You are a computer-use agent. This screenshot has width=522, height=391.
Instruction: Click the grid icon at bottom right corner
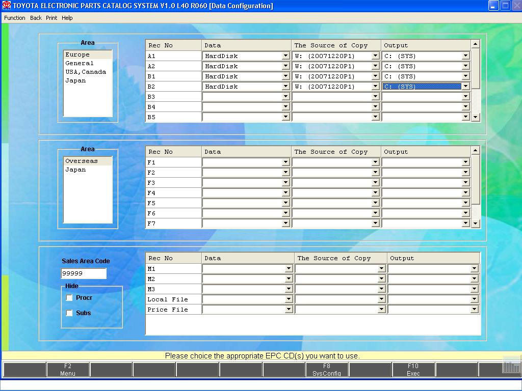pos(511,366)
